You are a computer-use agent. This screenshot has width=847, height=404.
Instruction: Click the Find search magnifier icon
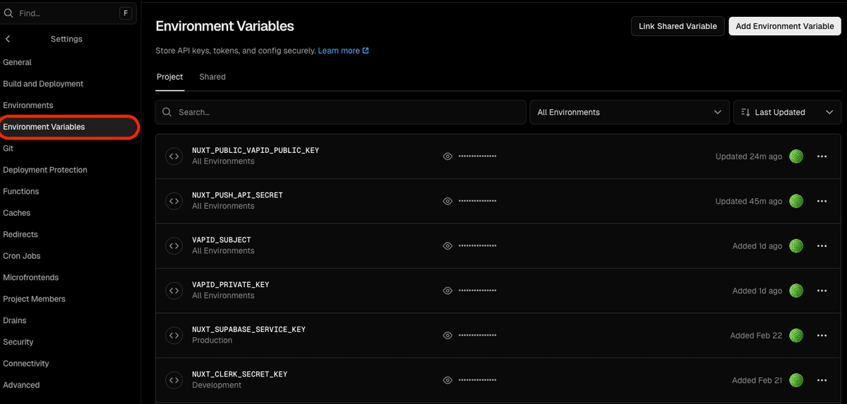[x=9, y=13]
